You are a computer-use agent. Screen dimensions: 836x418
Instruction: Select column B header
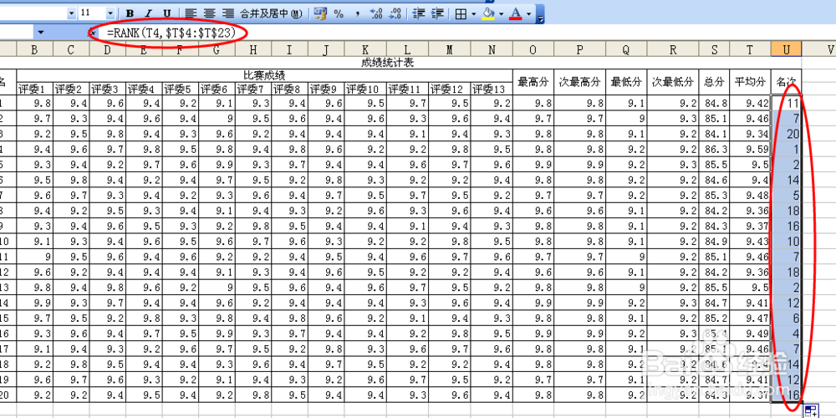[34, 49]
